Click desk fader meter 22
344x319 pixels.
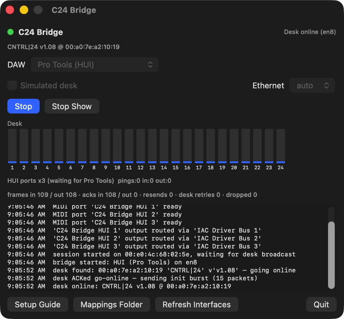click(257, 146)
